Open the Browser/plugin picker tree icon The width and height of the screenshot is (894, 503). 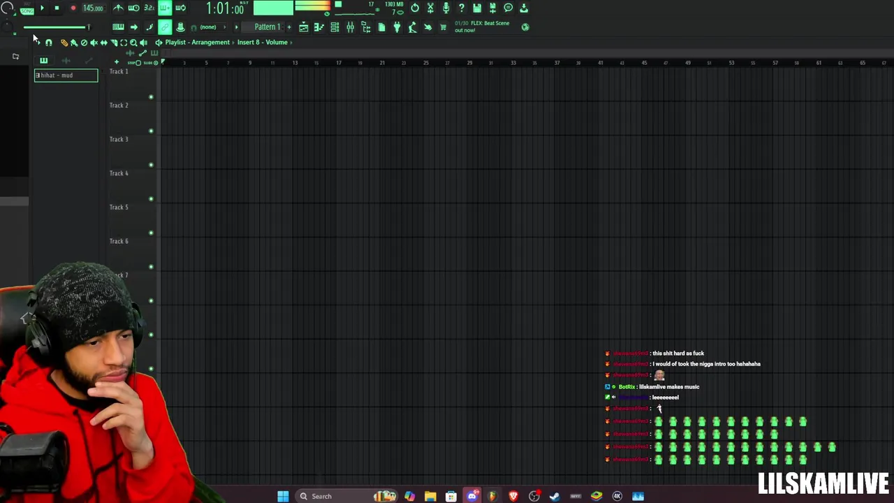coord(366,27)
